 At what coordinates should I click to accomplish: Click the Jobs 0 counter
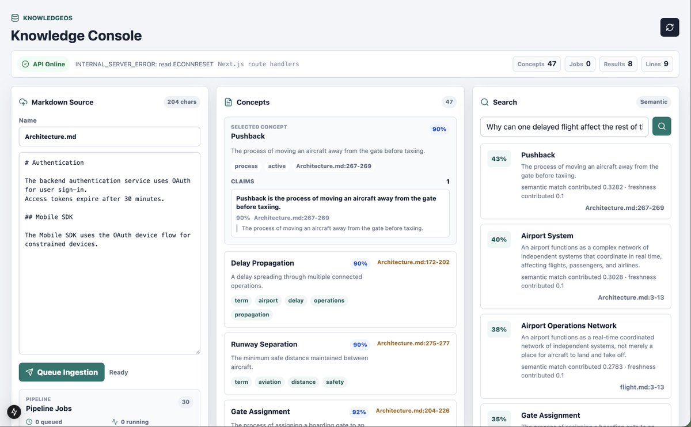click(580, 64)
